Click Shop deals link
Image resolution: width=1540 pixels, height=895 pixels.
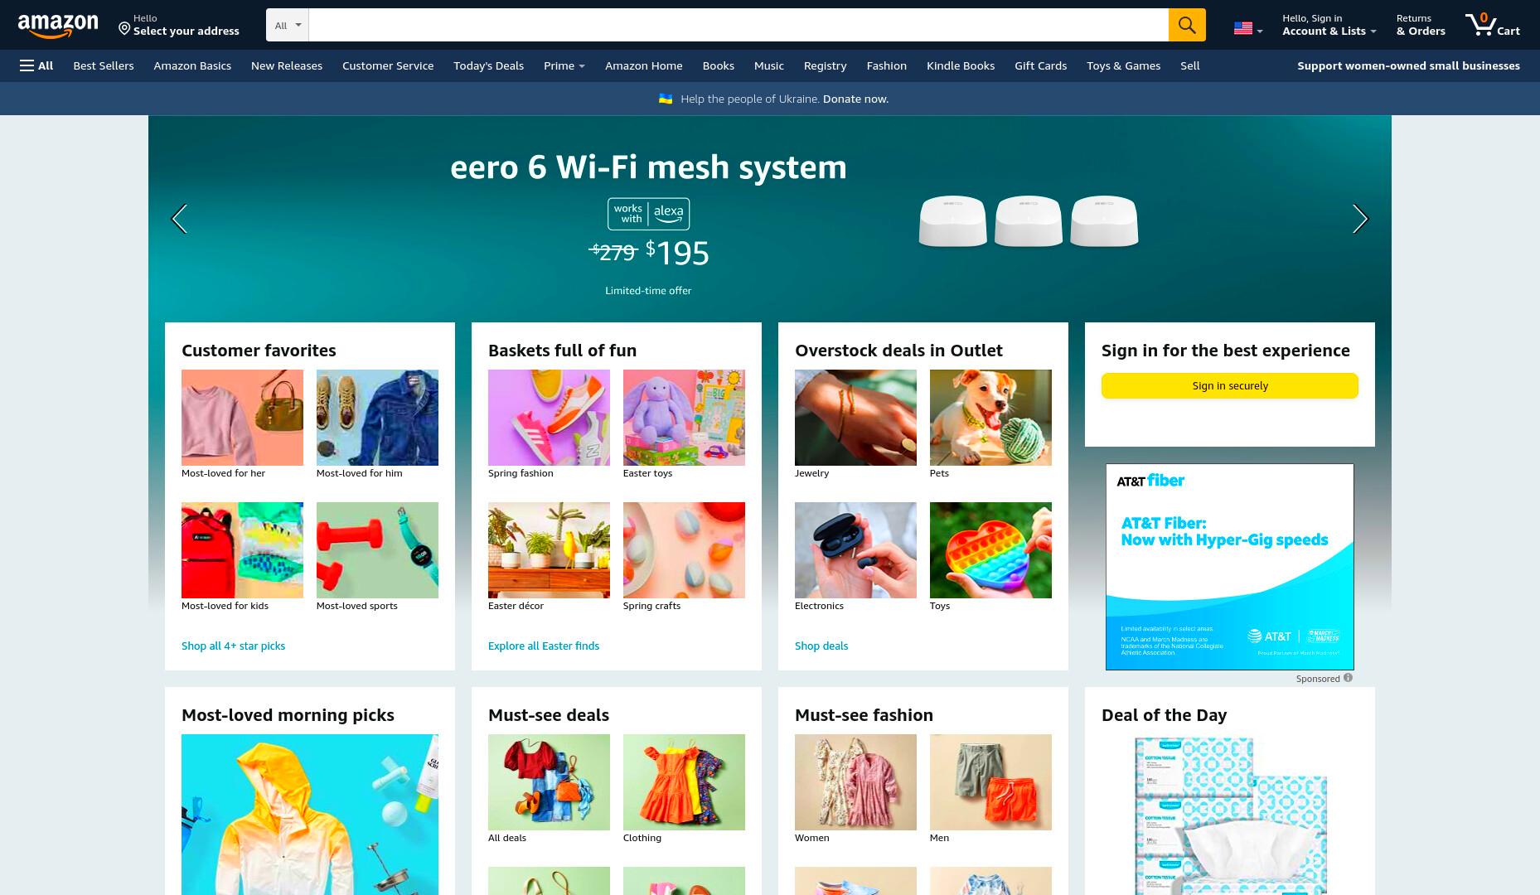pyautogui.click(x=821, y=646)
